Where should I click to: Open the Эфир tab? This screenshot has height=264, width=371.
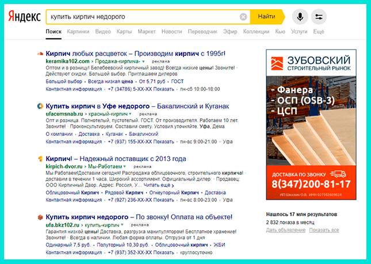tap(230, 32)
